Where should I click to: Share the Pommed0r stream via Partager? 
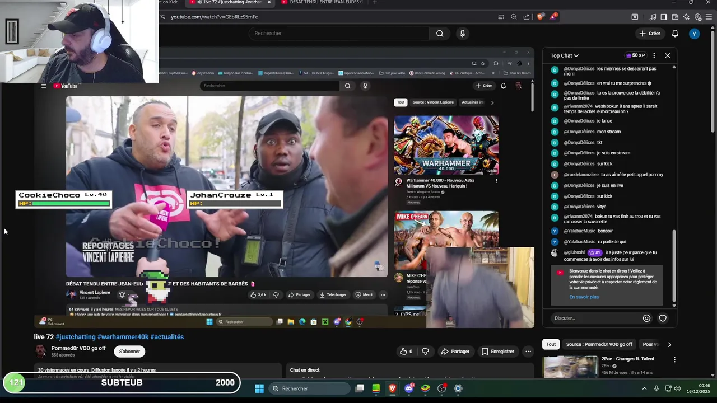[x=455, y=352]
